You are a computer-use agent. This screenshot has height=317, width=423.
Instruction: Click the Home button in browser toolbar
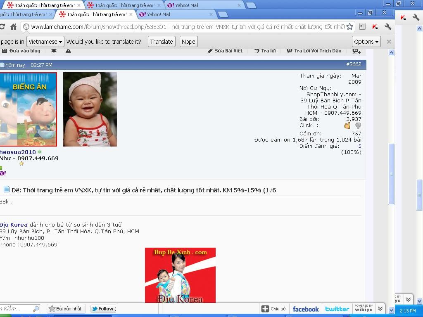pos(13,27)
